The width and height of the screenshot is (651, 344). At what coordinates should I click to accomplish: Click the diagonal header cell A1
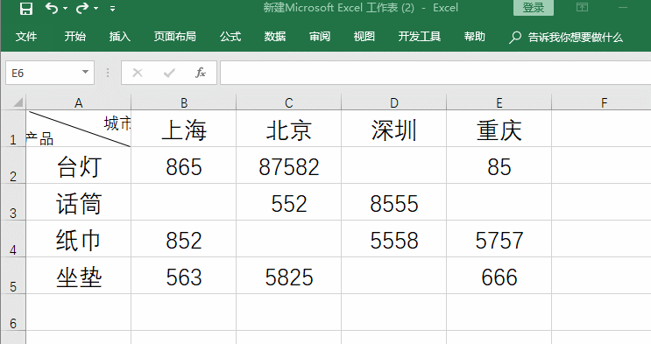click(x=79, y=129)
